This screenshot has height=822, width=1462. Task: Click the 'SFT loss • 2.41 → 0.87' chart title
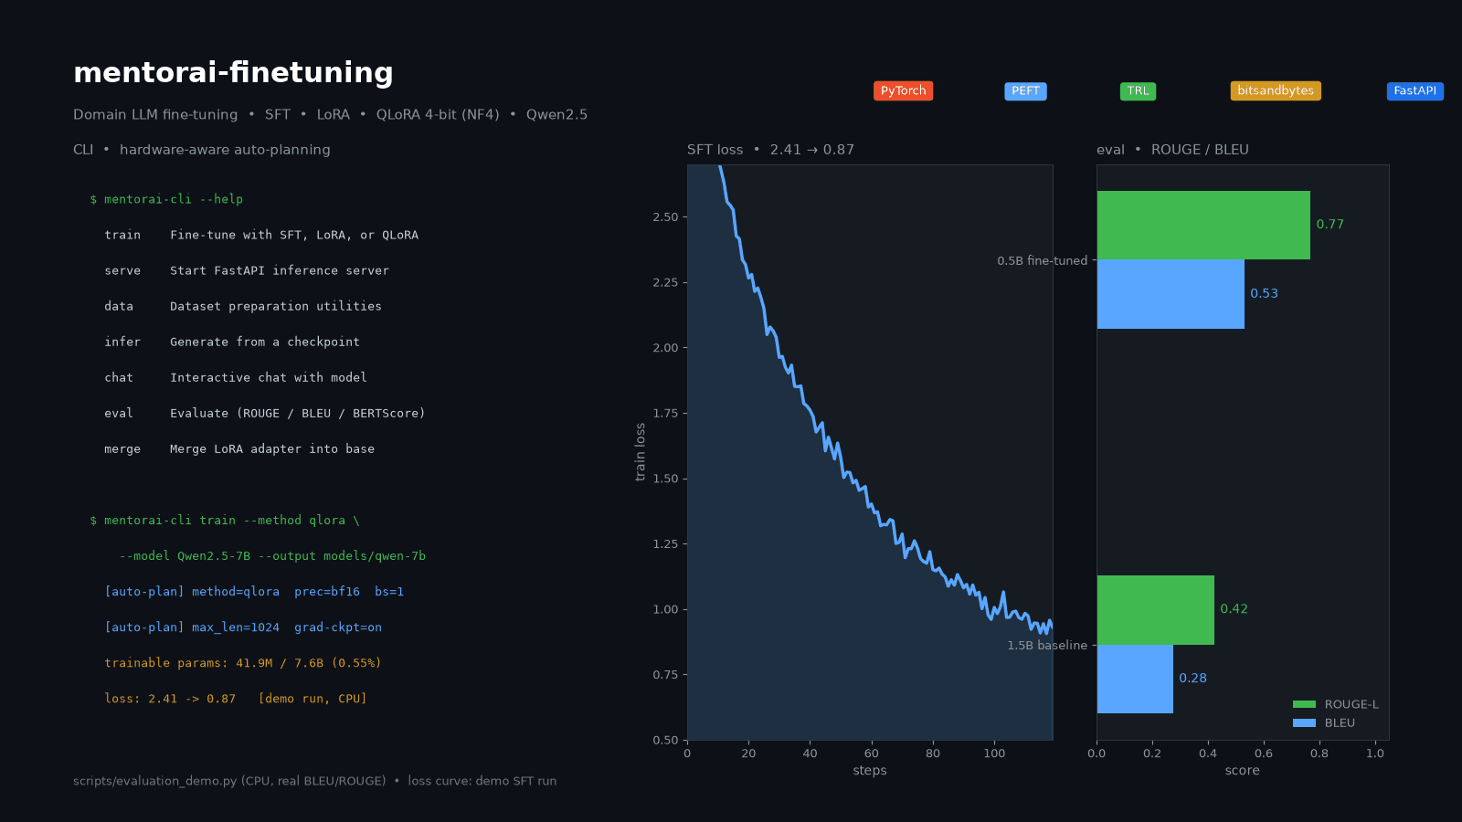click(x=770, y=150)
